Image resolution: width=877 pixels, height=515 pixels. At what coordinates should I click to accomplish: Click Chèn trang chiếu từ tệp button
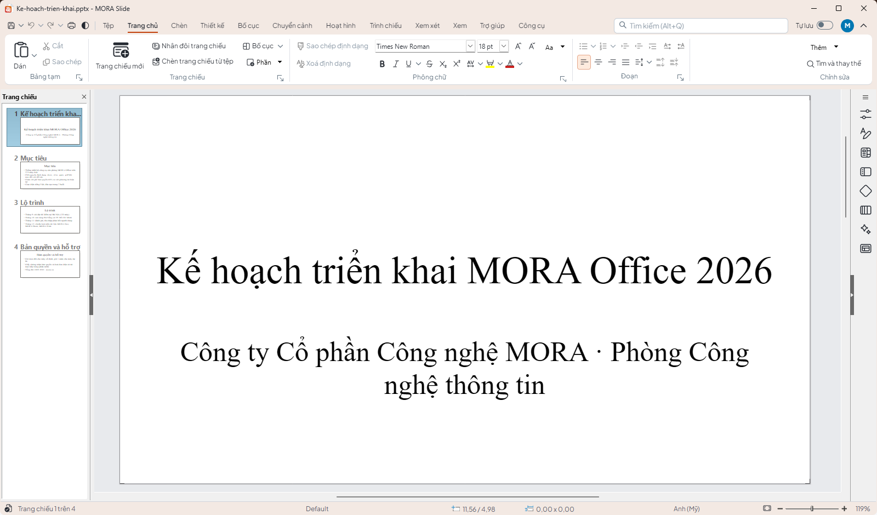(193, 61)
